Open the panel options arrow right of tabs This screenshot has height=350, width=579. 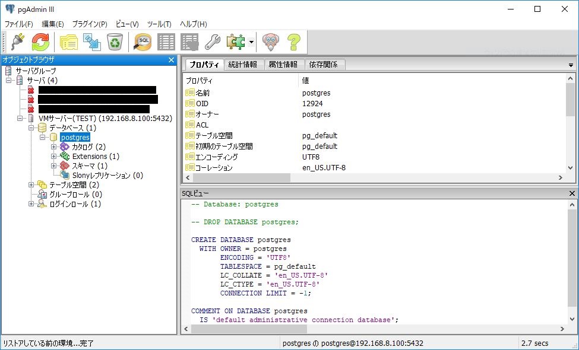(570, 64)
